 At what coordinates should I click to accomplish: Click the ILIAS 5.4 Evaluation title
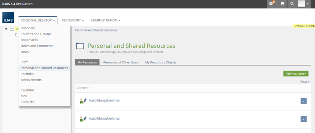[17, 4]
